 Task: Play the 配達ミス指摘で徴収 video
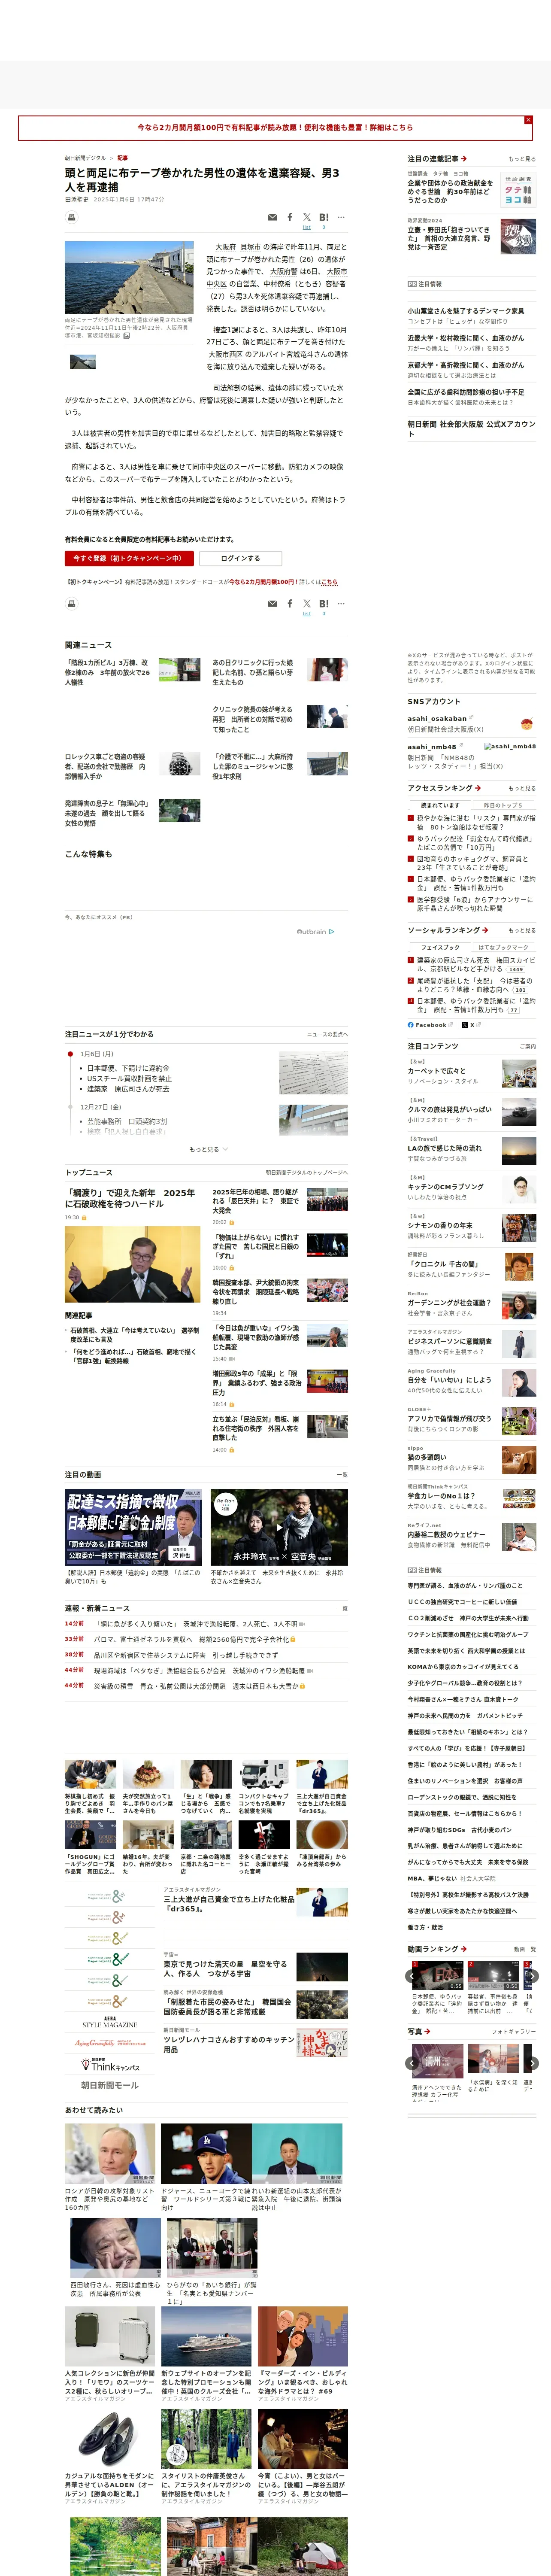pos(134,1527)
